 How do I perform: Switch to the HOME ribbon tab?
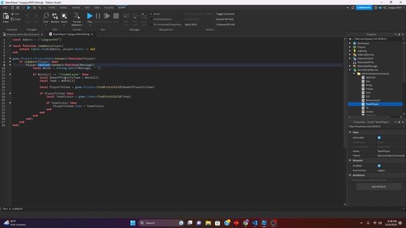point(52,8)
